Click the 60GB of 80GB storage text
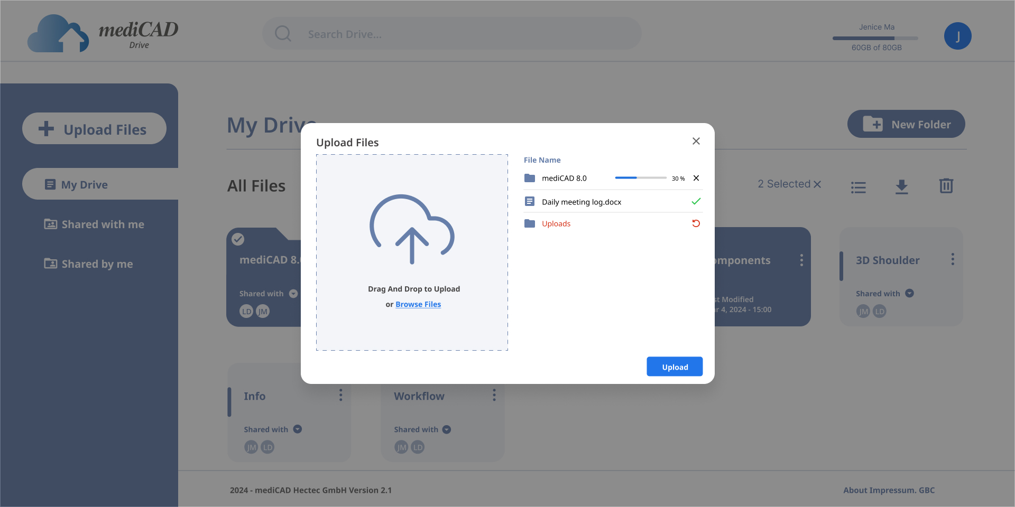 pos(876,48)
